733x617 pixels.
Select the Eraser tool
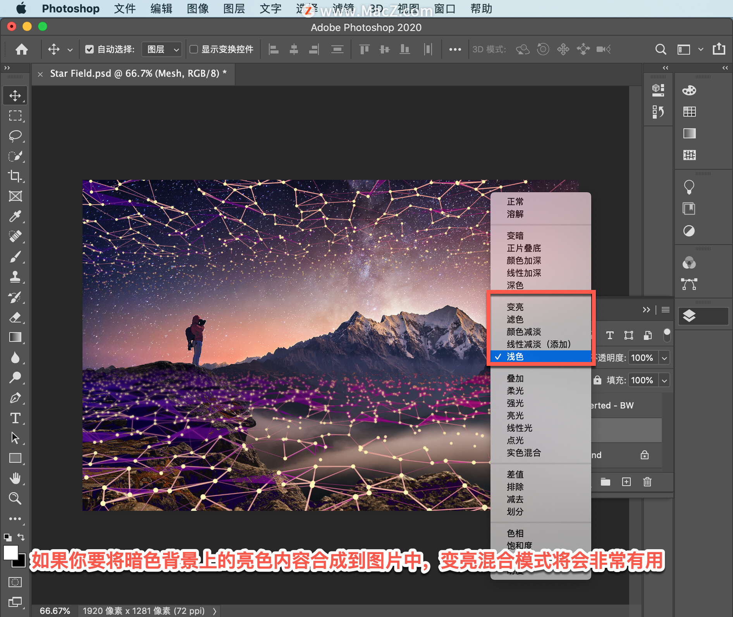pos(15,317)
